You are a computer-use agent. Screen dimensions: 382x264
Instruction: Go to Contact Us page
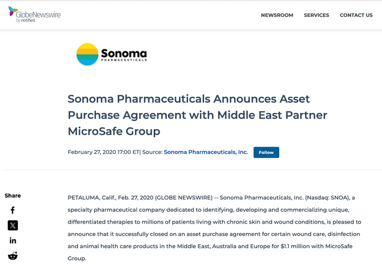click(356, 15)
